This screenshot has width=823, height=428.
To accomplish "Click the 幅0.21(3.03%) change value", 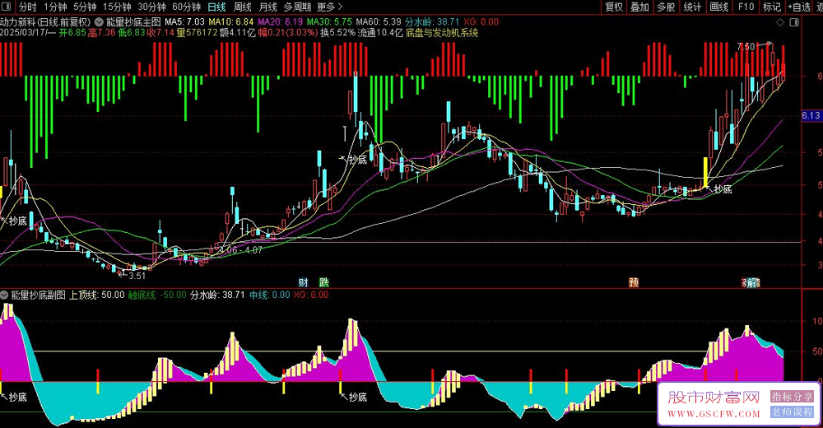I will click(x=287, y=33).
